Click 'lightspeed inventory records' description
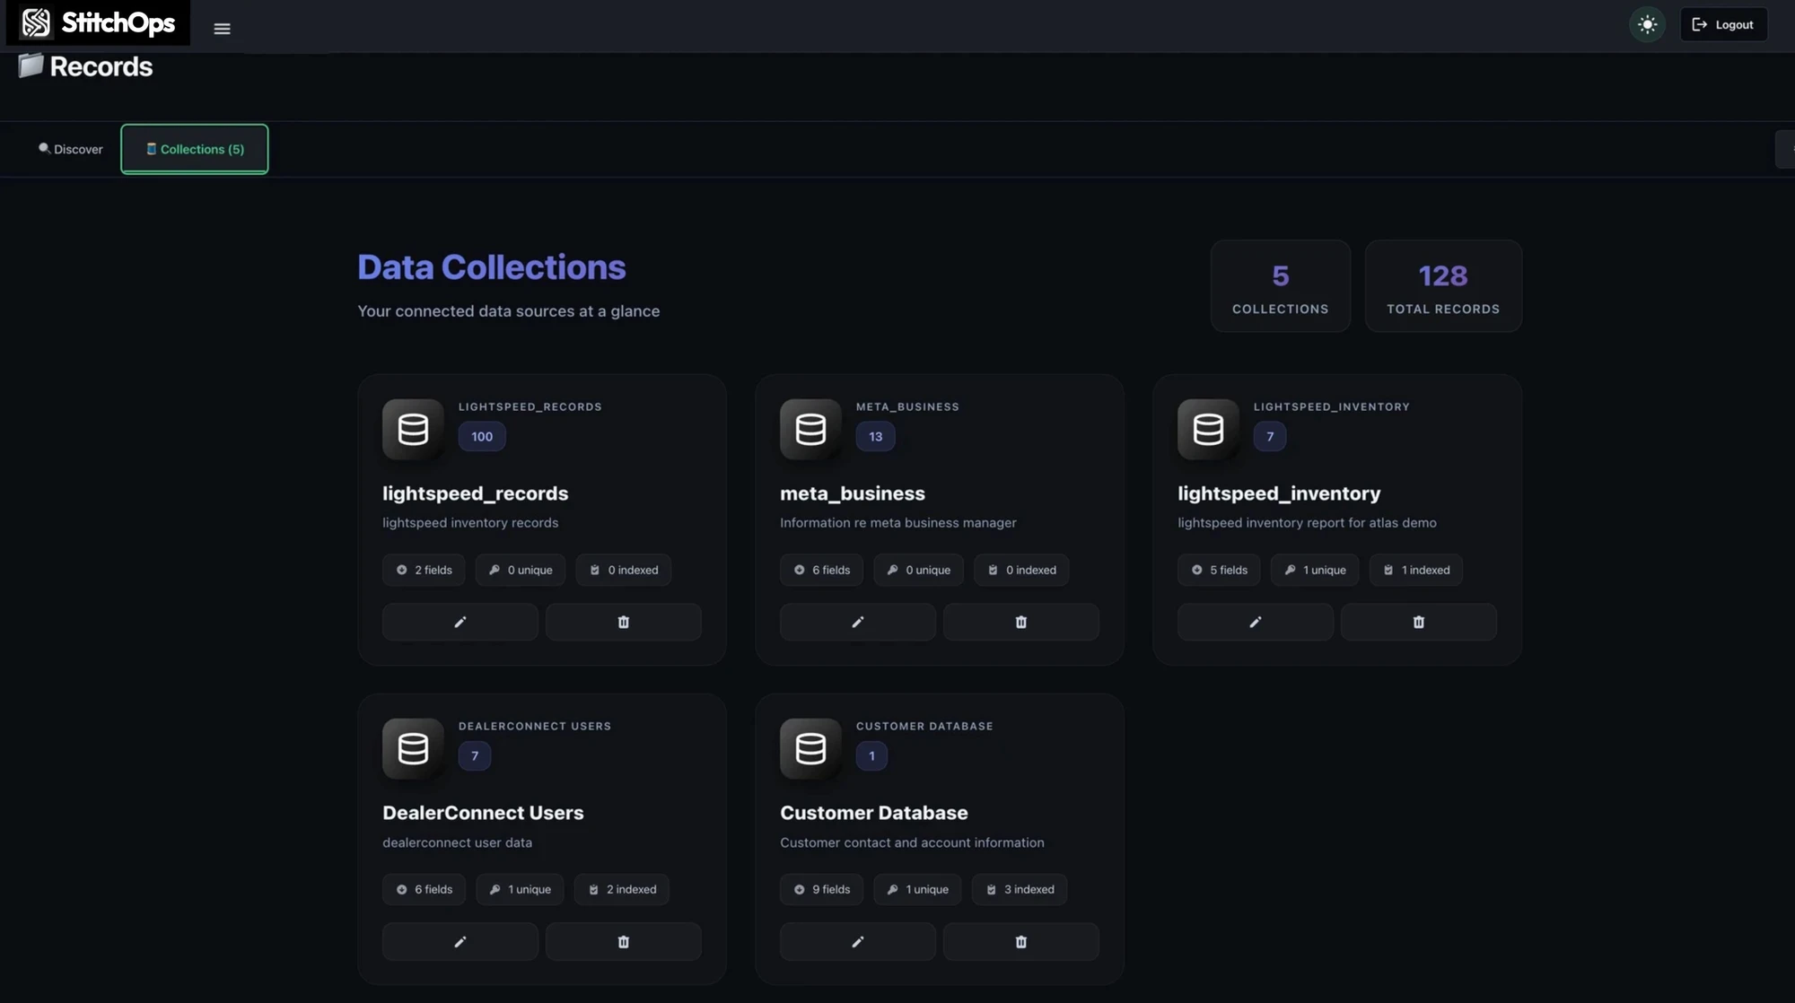 coord(470,523)
